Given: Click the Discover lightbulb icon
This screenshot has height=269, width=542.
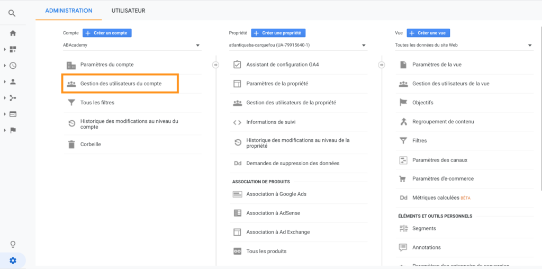Looking at the screenshot, I should pyautogui.click(x=13, y=245).
